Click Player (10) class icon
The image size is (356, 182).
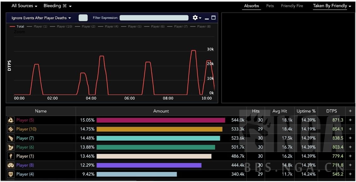(11, 129)
